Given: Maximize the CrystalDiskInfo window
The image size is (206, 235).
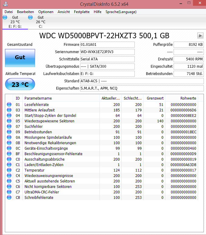Looking at the screenshot, I should (x=189, y=3).
